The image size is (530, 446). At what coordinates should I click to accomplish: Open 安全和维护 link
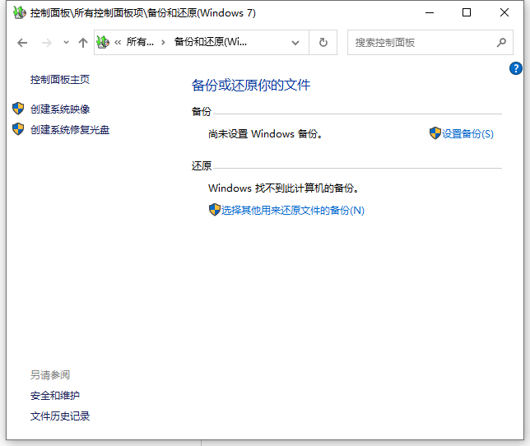[55, 396]
